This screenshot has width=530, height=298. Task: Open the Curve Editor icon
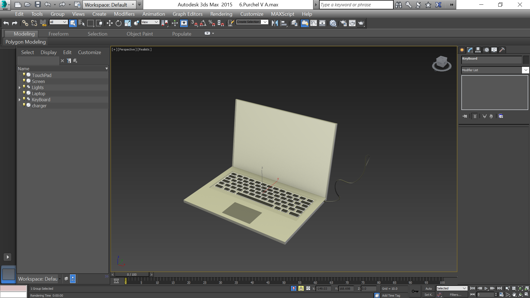tap(314, 23)
